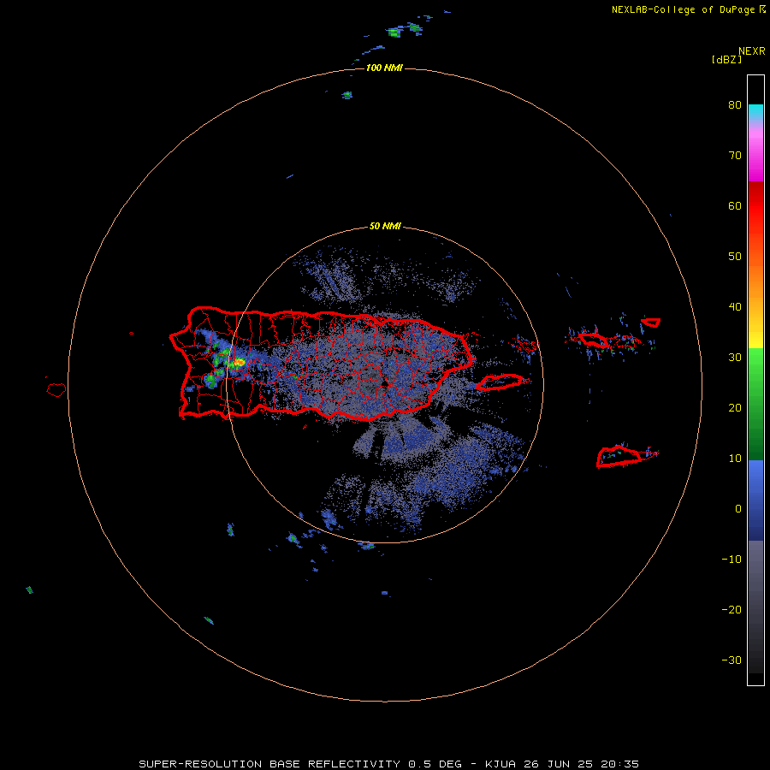Click the 80 dBZ scale value
This screenshot has height=770, width=770.
coord(735,105)
